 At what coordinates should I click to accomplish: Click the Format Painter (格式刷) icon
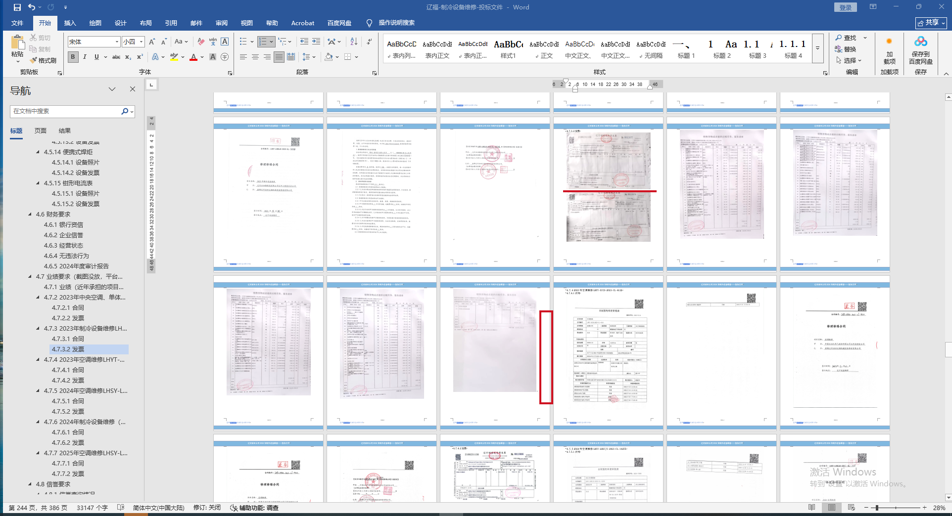(34, 60)
